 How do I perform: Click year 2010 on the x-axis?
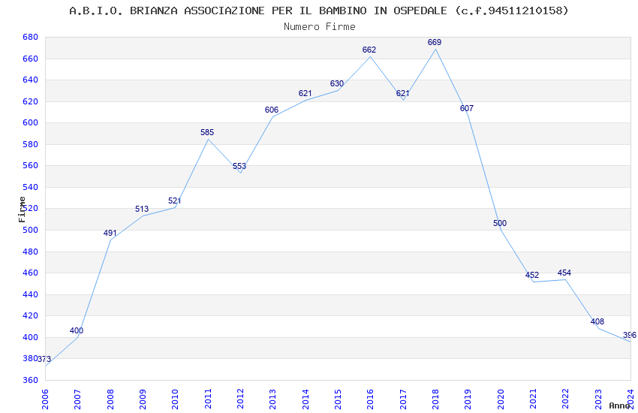point(176,399)
